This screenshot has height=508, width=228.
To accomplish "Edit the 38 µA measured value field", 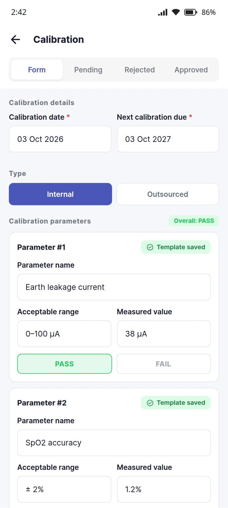I will tap(164, 334).
